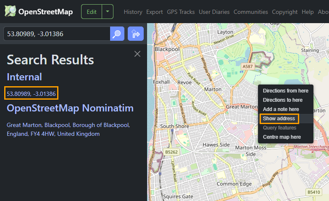The height and width of the screenshot is (201, 329).
Task: Click the 53.80989, -3.01386 internal result link
Action: (x=31, y=94)
